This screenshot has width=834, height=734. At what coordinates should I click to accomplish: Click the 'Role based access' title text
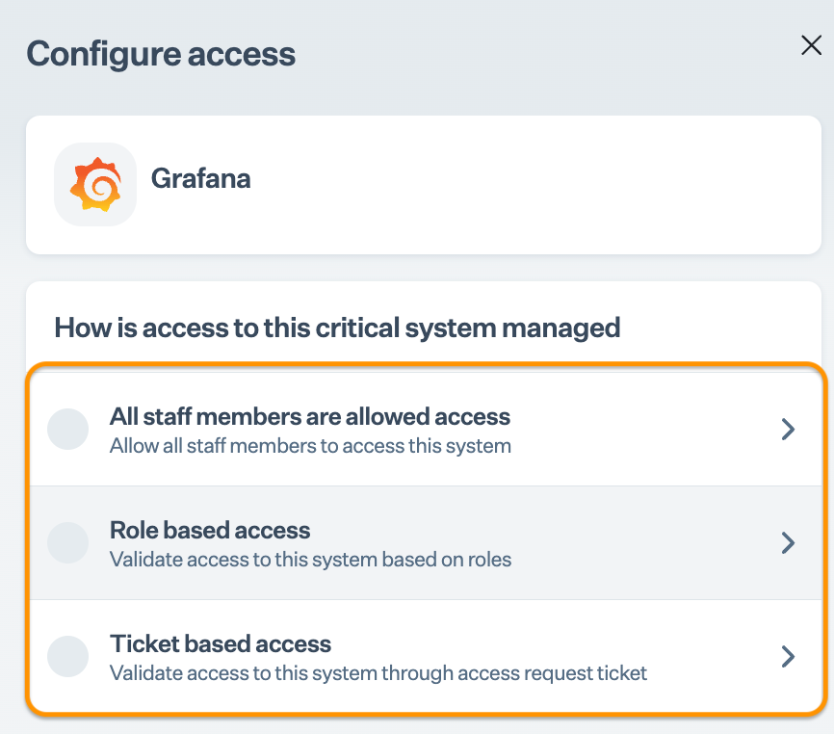point(210,531)
